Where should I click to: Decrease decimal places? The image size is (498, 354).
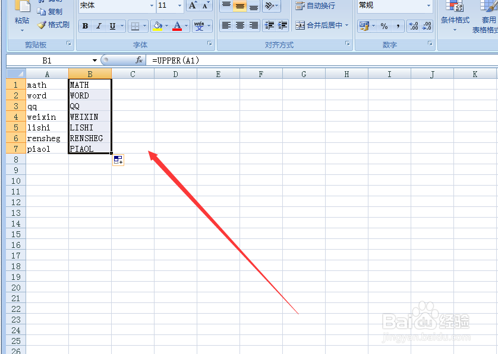click(427, 26)
